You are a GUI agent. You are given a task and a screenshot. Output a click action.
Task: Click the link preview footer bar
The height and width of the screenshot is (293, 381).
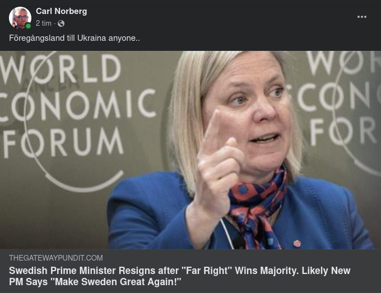[190, 271]
